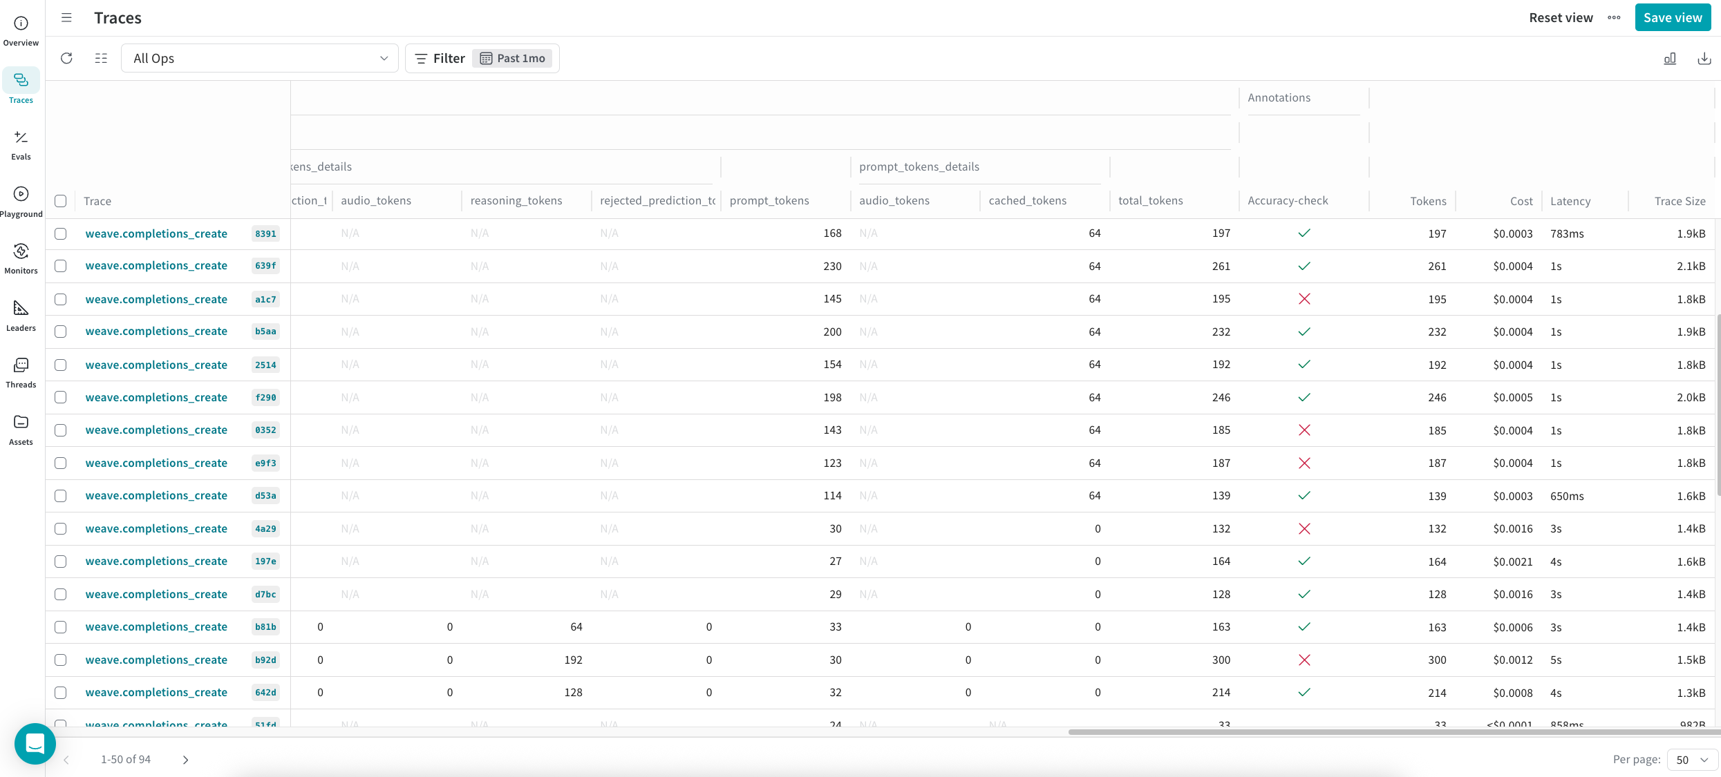The height and width of the screenshot is (777, 1721).
Task: Click the 1-50 of 94 pagination text
Action: (x=126, y=759)
